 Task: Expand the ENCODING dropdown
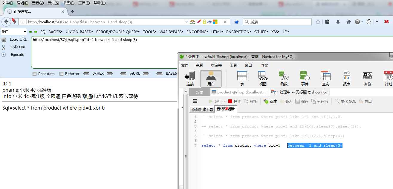coord(198,32)
